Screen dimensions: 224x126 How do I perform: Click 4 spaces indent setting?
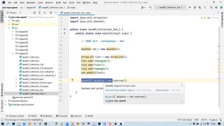[x=213, y=120]
